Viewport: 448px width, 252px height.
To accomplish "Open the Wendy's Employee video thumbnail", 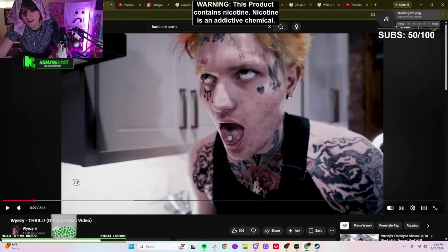I will coord(359,237).
